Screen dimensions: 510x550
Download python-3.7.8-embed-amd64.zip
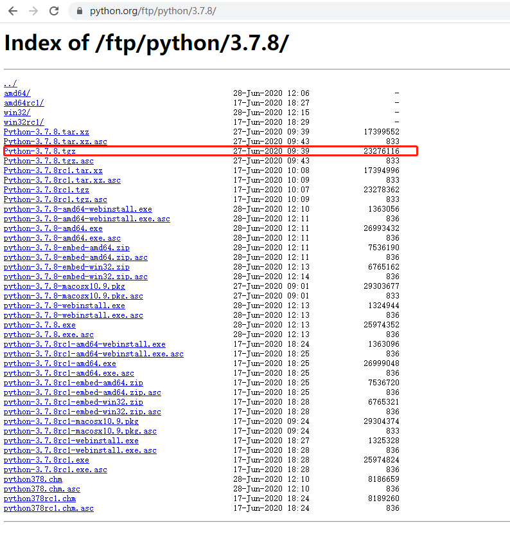point(67,248)
